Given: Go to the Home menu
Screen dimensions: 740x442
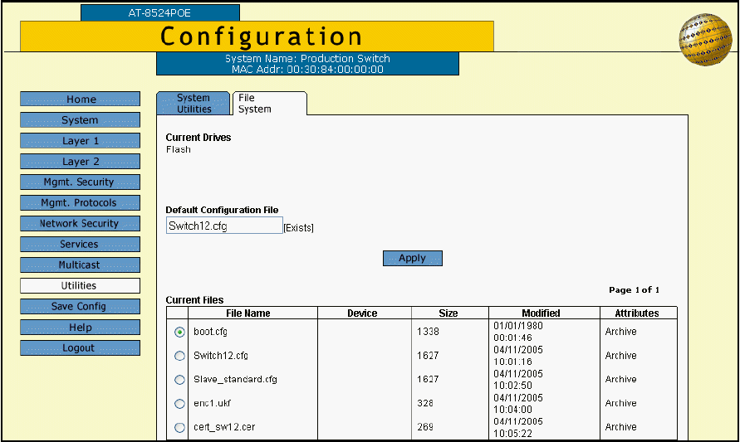Looking at the screenshot, I should click(81, 100).
